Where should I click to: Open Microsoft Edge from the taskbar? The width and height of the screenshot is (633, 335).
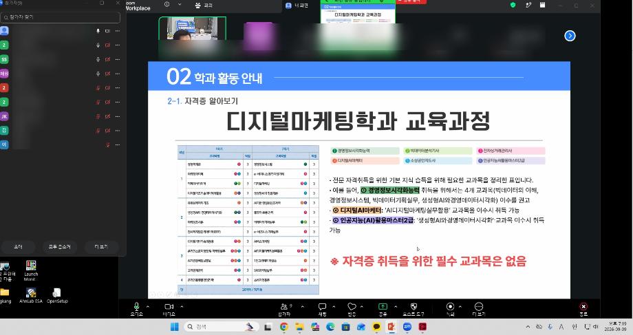click(330, 327)
